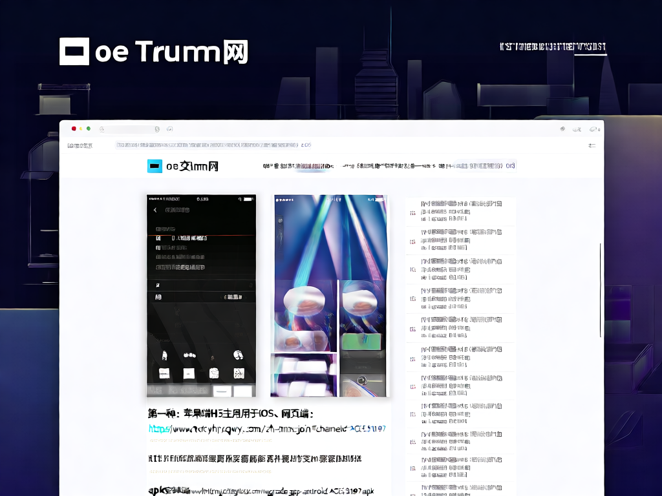Click the bookmarks text row under the address bar

[x=213, y=146]
